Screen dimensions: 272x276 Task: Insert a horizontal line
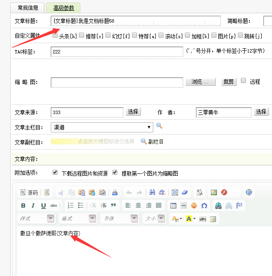(184, 206)
